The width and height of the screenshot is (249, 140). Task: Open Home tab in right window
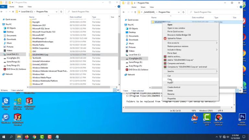pyautogui.click(x=134, y=7)
